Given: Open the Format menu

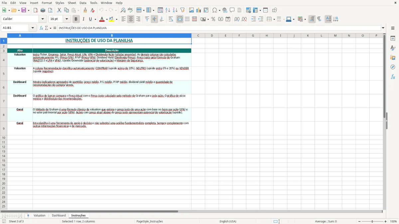Looking at the screenshot, I should click(x=47, y=3).
